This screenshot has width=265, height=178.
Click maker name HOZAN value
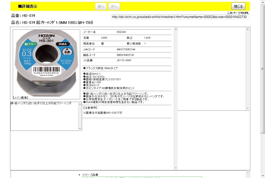pyautogui.click(x=121, y=32)
